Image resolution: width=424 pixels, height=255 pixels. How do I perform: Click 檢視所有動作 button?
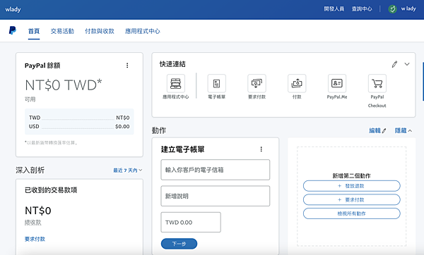[352, 213]
